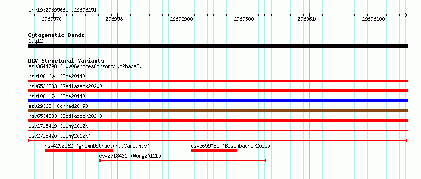Image resolution: width=421 pixels, height=179 pixels.
Task: Click the right arrow of coordinate ruler
Action: [406, 15]
